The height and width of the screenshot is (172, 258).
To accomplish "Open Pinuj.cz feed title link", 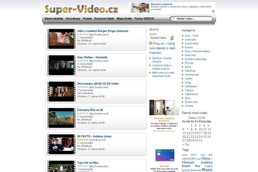I will (x=162, y=48).
